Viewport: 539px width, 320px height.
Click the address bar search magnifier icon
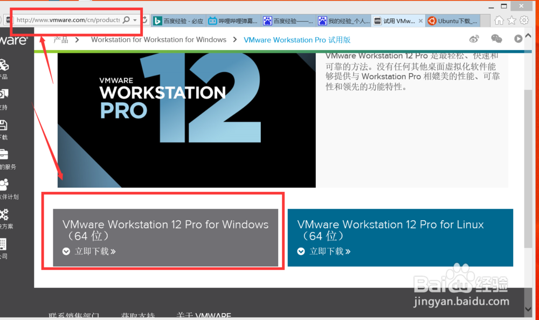coord(127,20)
